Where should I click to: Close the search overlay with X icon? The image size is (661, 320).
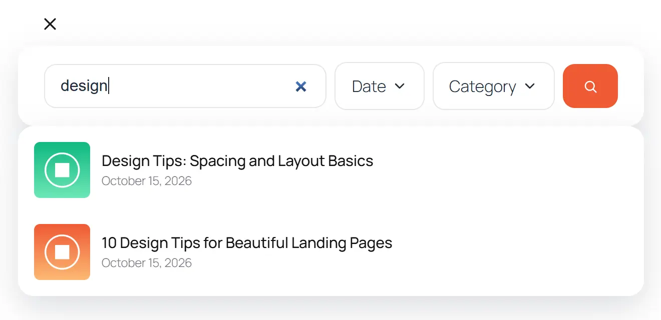pyautogui.click(x=50, y=24)
